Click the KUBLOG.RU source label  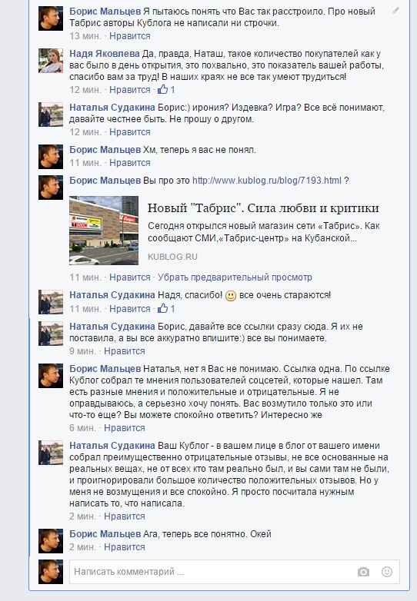pyautogui.click(x=172, y=257)
